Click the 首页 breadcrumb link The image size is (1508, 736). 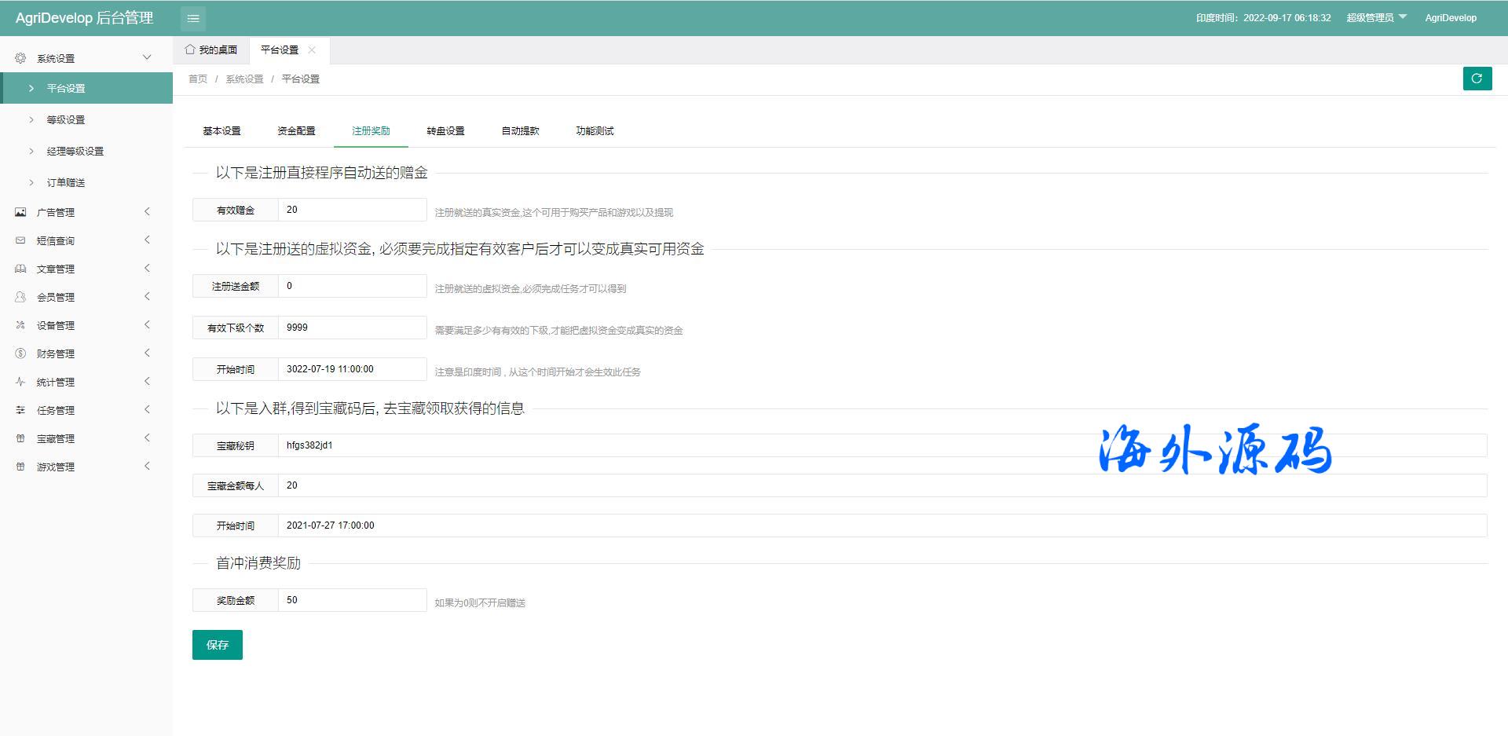click(x=198, y=79)
